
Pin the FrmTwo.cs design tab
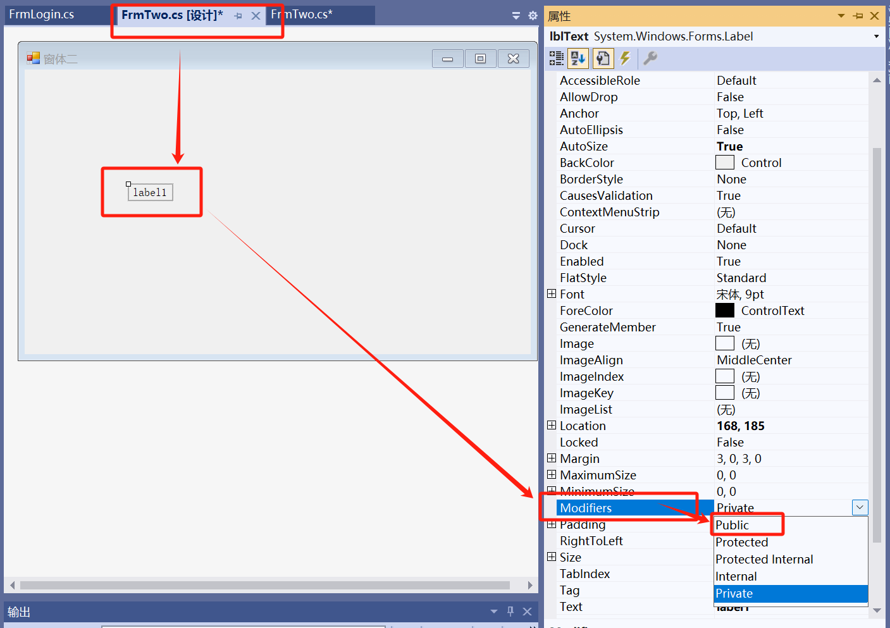coord(238,16)
